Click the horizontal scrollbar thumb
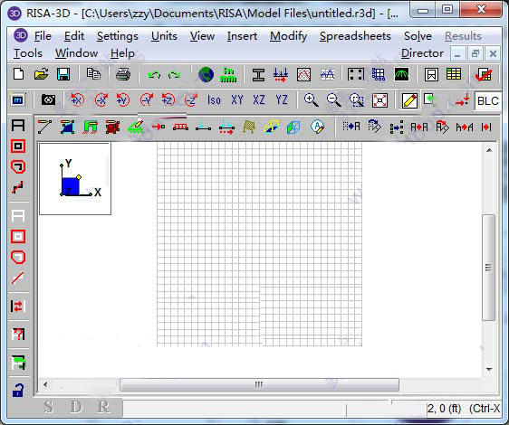The height and width of the screenshot is (425, 509). 259,385
